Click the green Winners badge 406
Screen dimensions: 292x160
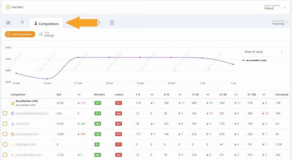(98, 155)
